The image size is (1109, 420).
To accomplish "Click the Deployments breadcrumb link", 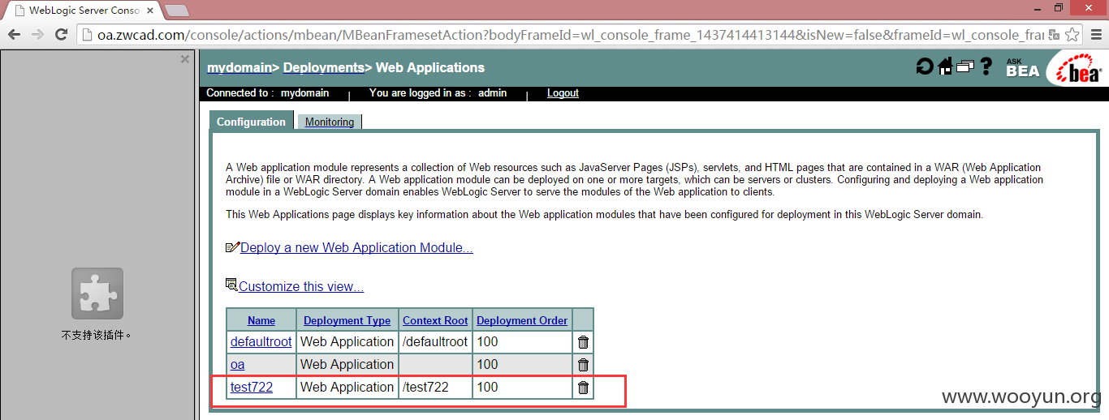I will click(323, 67).
